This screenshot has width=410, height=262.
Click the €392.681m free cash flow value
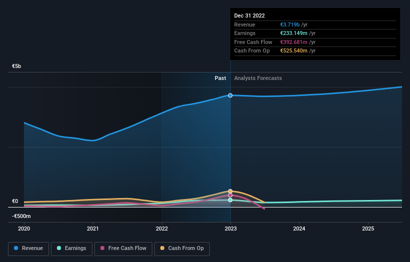click(294, 42)
